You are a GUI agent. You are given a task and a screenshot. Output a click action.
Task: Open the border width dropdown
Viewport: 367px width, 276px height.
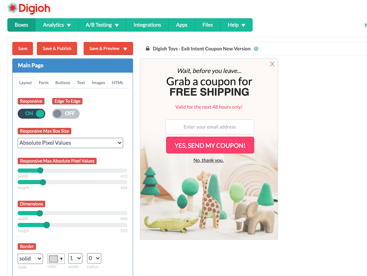[x=75, y=258]
